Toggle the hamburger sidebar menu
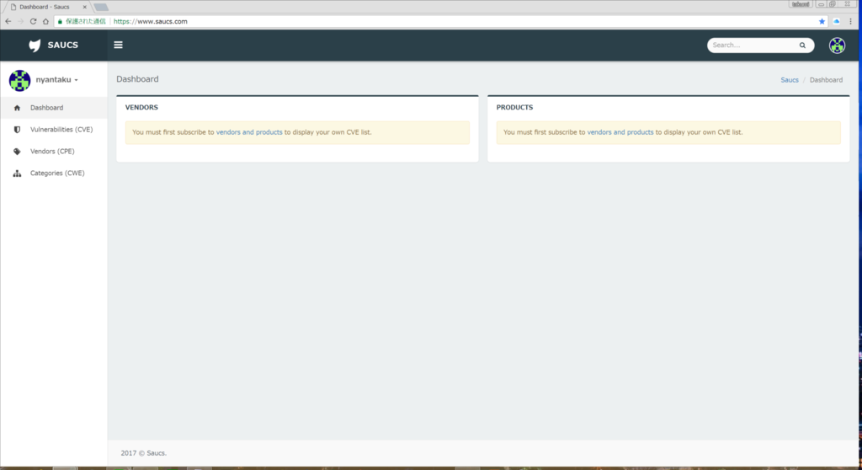The image size is (862, 470). coord(118,45)
